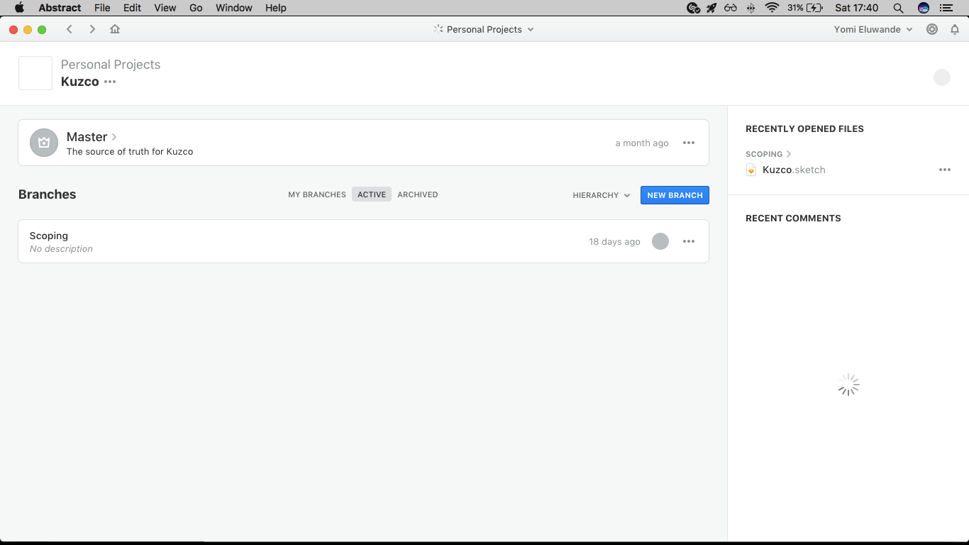The image size is (969, 545).
Task: Create a New Branch
Action: pos(675,195)
